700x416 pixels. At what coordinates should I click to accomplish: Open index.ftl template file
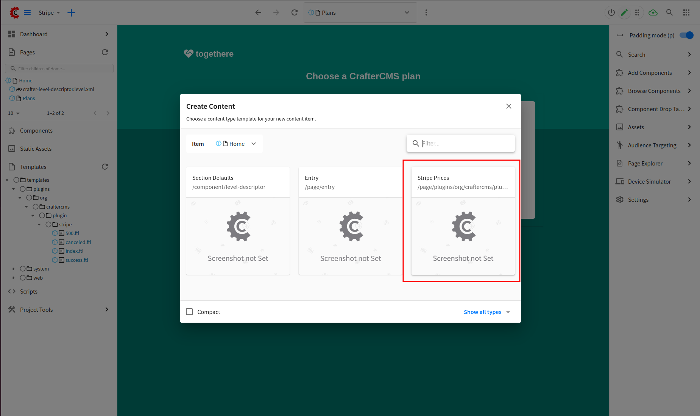75,251
